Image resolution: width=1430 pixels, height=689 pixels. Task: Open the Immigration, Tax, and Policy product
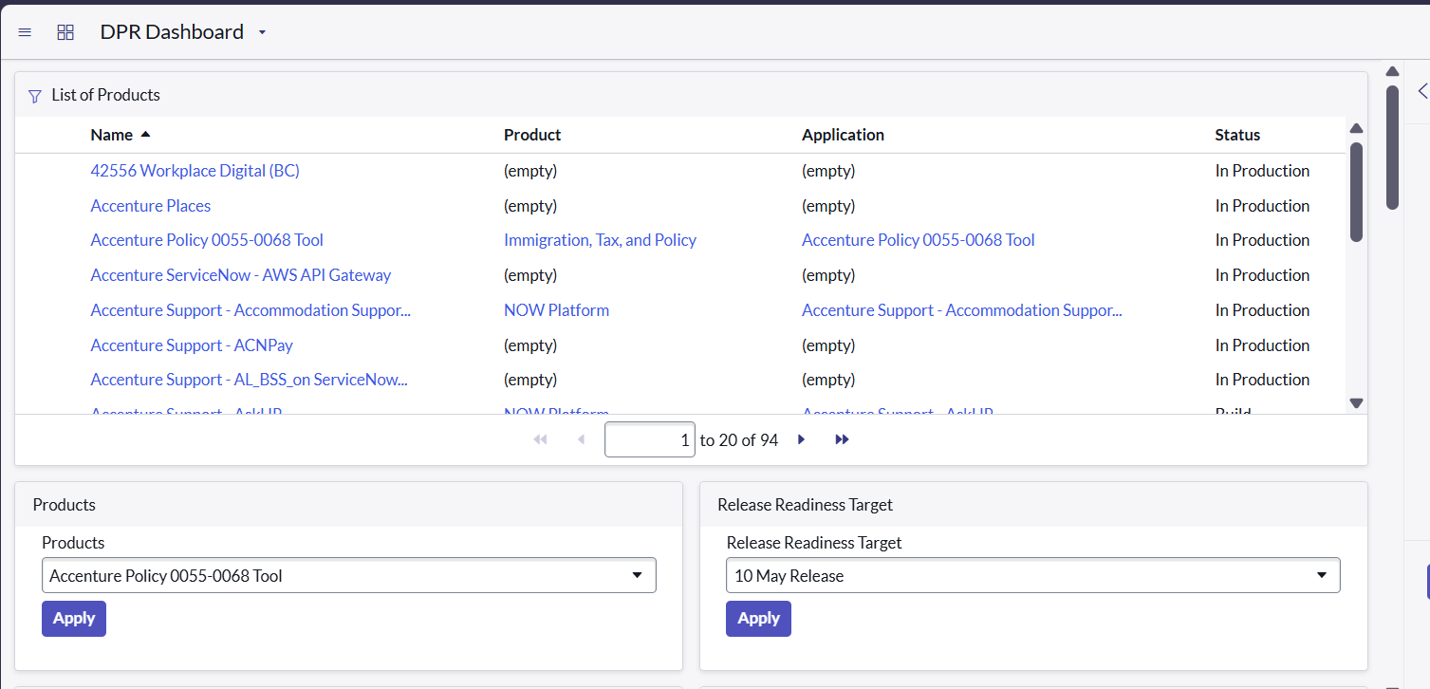[x=600, y=240]
